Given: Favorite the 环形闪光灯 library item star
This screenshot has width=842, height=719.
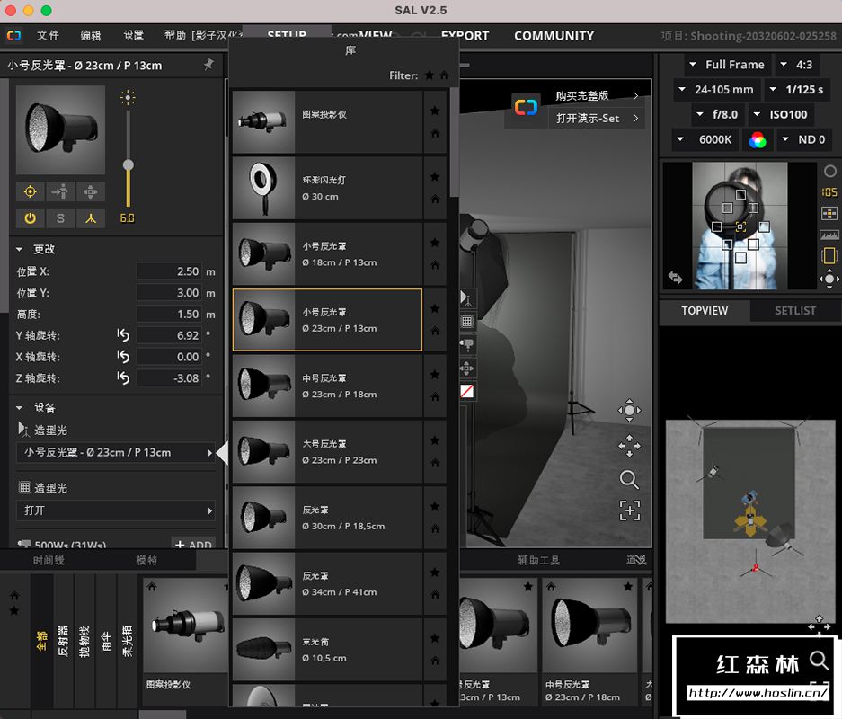Looking at the screenshot, I should (435, 177).
